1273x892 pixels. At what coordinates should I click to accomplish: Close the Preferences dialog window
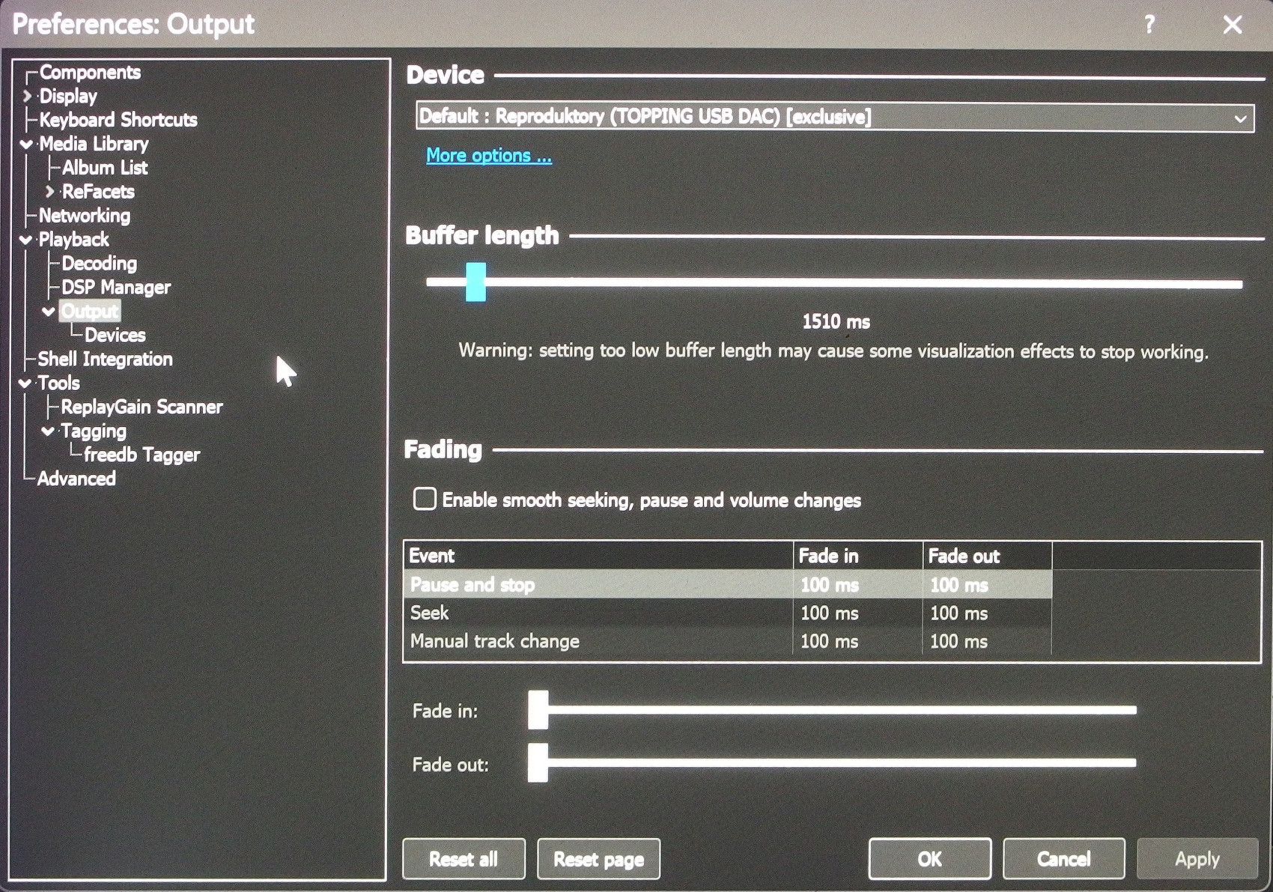click(x=1232, y=25)
